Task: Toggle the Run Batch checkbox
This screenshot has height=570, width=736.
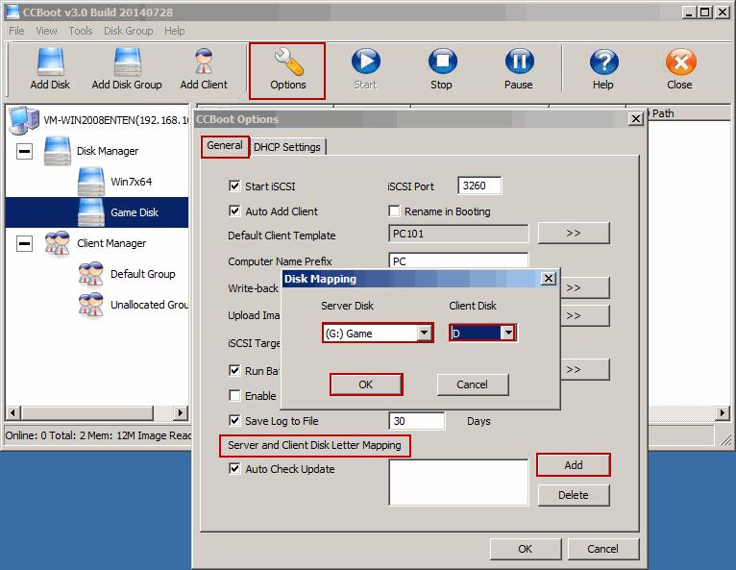Action: (x=234, y=370)
